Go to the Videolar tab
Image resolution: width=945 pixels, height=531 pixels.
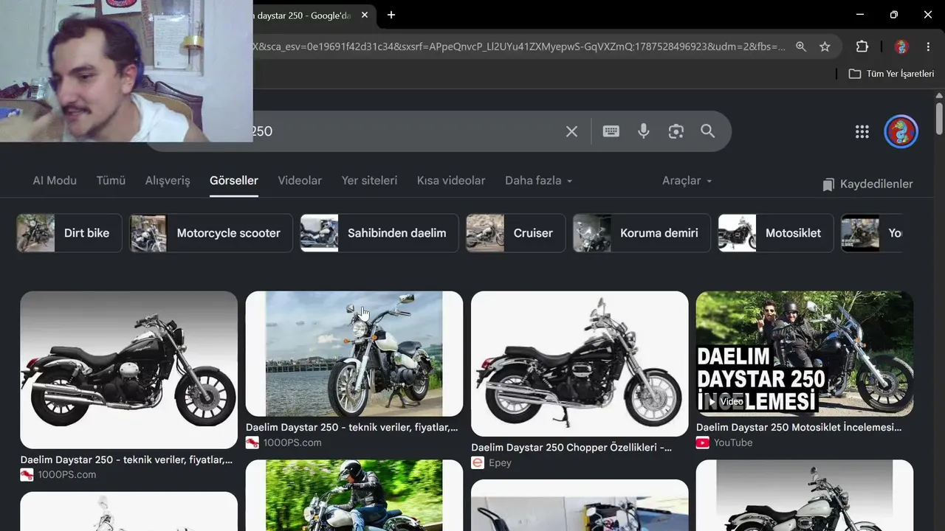(300, 181)
